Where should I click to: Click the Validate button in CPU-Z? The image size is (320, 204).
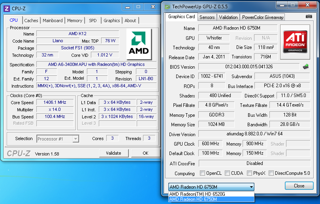click(x=114, y=153)
